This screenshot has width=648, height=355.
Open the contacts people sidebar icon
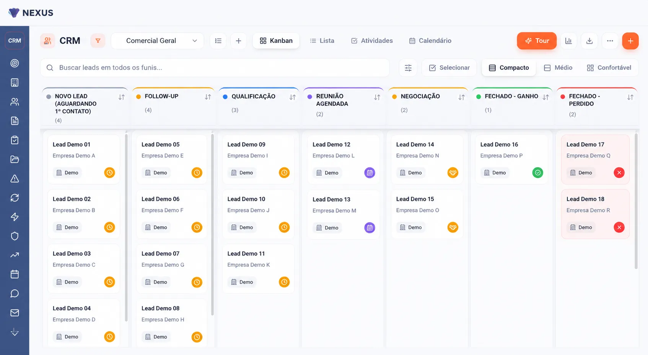[15, 102]
